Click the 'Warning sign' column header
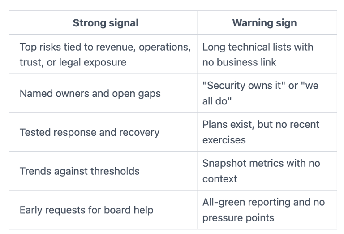344x234 pixels. point(264,23)
